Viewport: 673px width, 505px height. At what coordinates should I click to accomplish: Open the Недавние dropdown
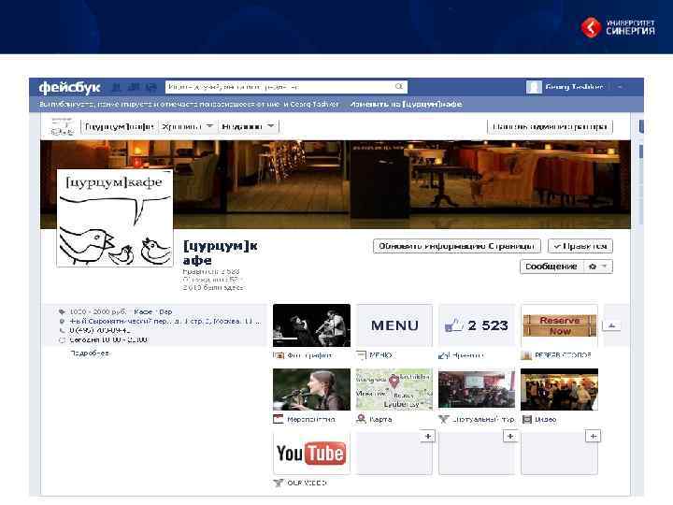click(x=249, y=126)
